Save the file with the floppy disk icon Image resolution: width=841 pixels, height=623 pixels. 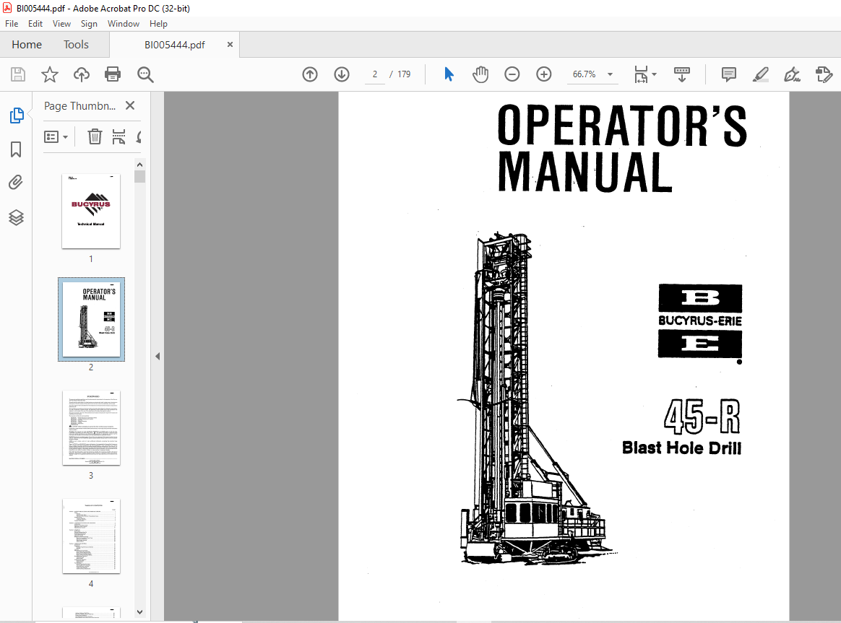(17, 74)
